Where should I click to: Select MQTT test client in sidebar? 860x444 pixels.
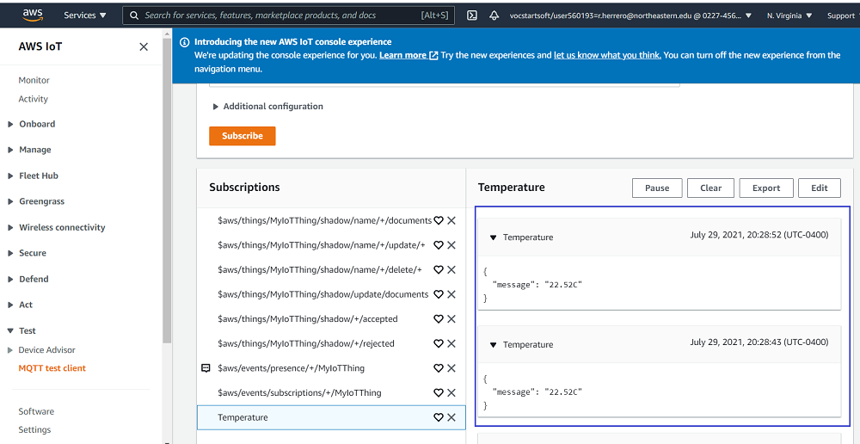point(52,368)
